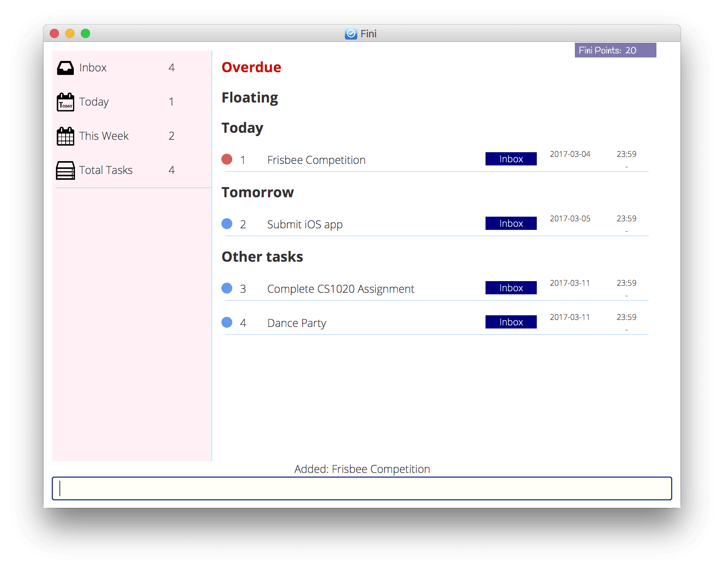This screenshot has width=724, height=570.
Task: Click blue dot beside Dance Party task
Action: click(x=227, y=322)
